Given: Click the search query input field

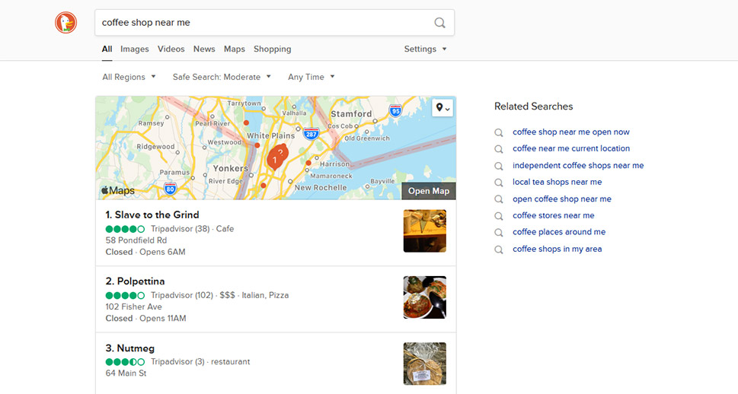Looking at the screenshot, I should pyautogui.click(x=264, y=23).
